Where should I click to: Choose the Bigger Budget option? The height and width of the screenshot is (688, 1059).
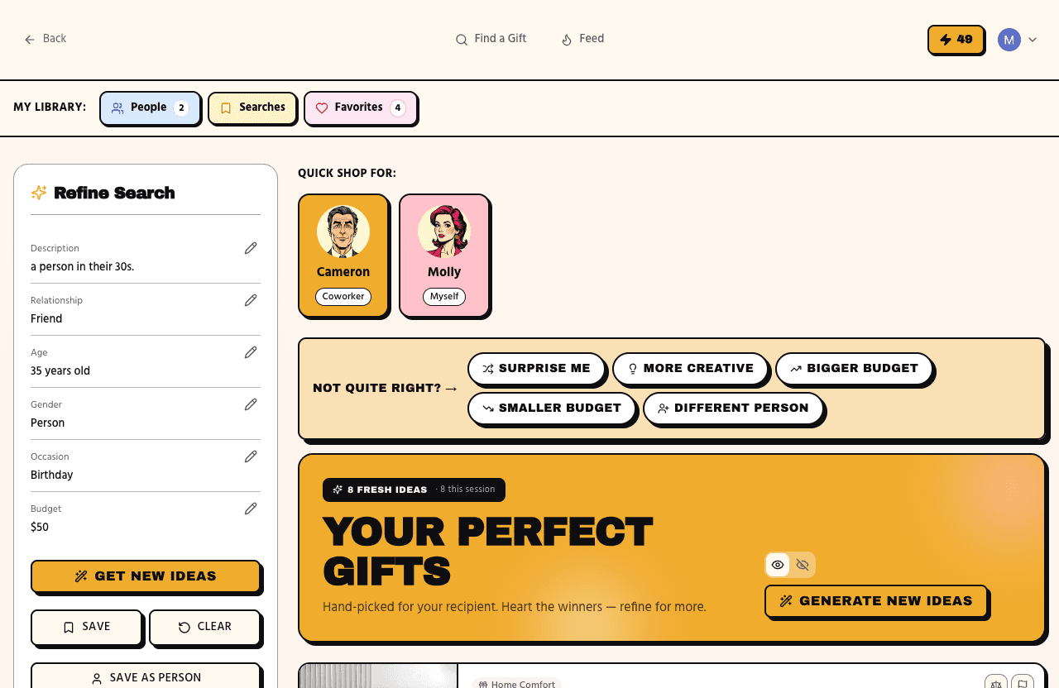[854, 369]
